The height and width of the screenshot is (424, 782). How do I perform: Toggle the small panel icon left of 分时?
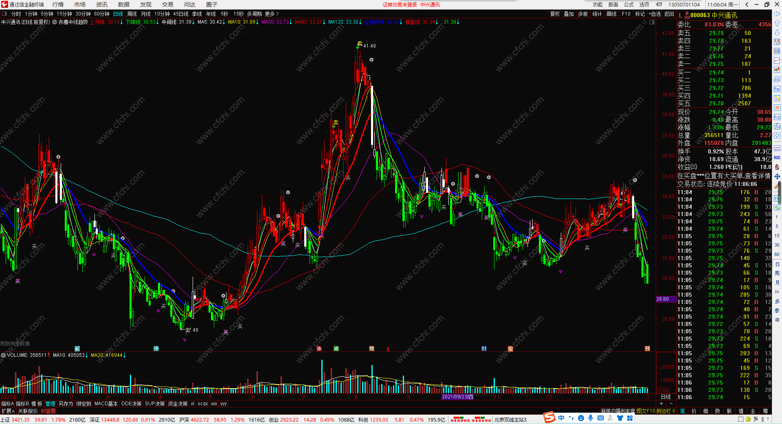pyautogui.click(x=4, y=14)
